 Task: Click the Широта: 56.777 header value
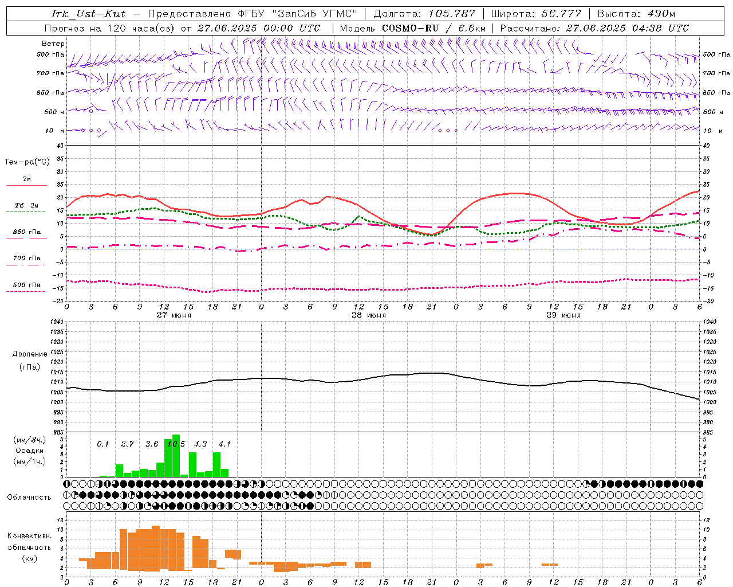[537, 14]
